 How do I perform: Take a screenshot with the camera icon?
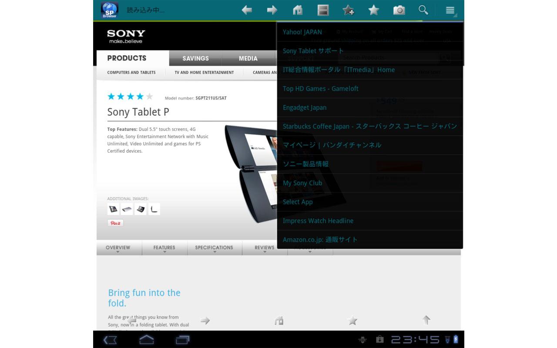[399, 10]
